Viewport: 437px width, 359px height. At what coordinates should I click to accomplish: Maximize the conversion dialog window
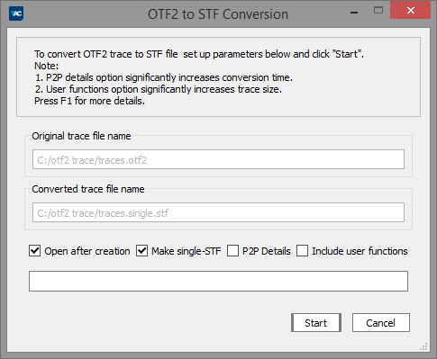click(378, 11)
